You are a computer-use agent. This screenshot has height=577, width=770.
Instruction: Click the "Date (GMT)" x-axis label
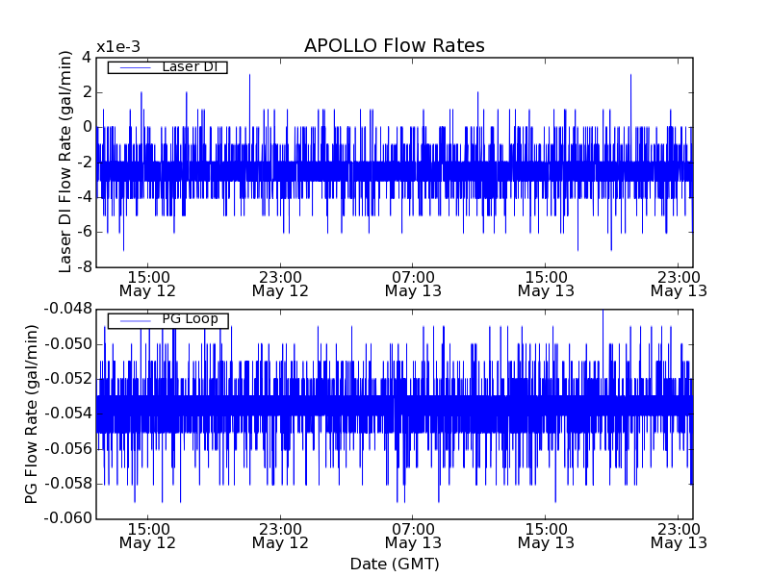click(394, 564)
